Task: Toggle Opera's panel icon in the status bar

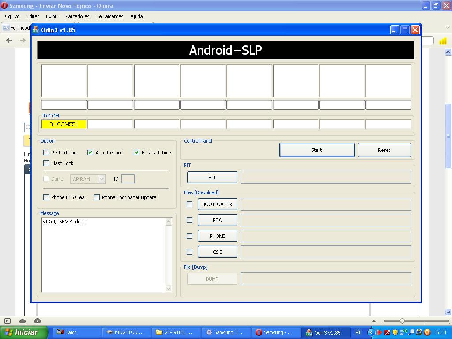Action: [8, 321]
